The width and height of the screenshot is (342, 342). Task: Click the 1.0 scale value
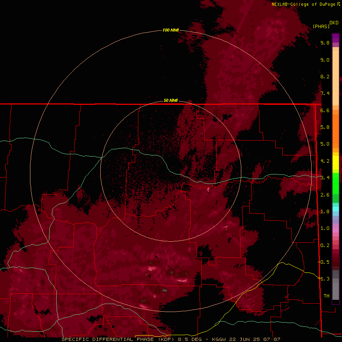coord(325,228)
